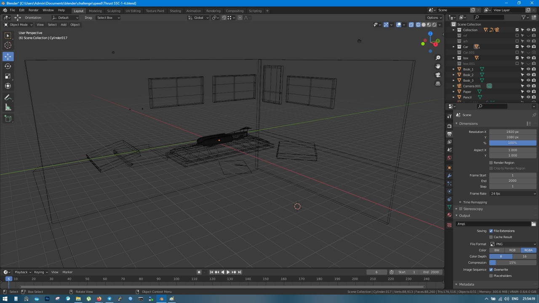Click the outliner filter funnel icon
This screenshot has width=539, height=303.
pyautogui.click(x=523, y=17)
